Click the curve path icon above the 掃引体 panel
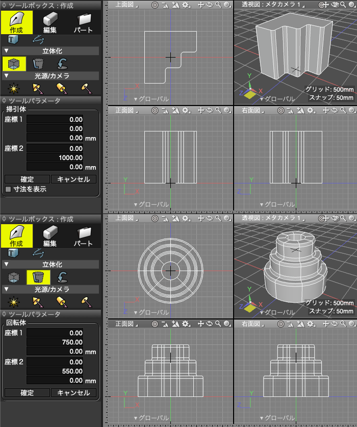Screen dimensions: 357x427 click(37, 39)
